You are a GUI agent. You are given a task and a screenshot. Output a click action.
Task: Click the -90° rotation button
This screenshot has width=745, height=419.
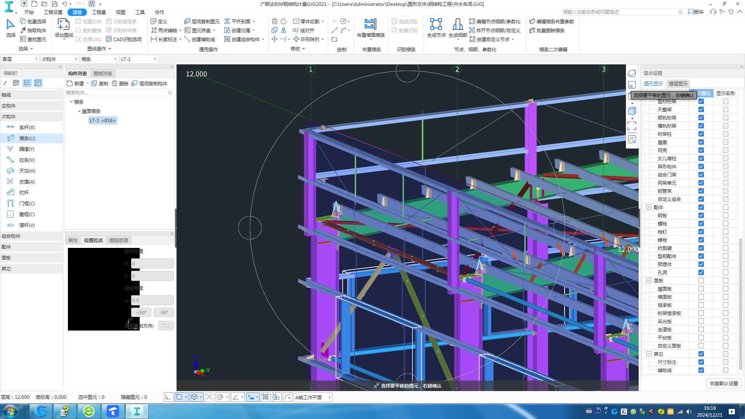[164, 312]
